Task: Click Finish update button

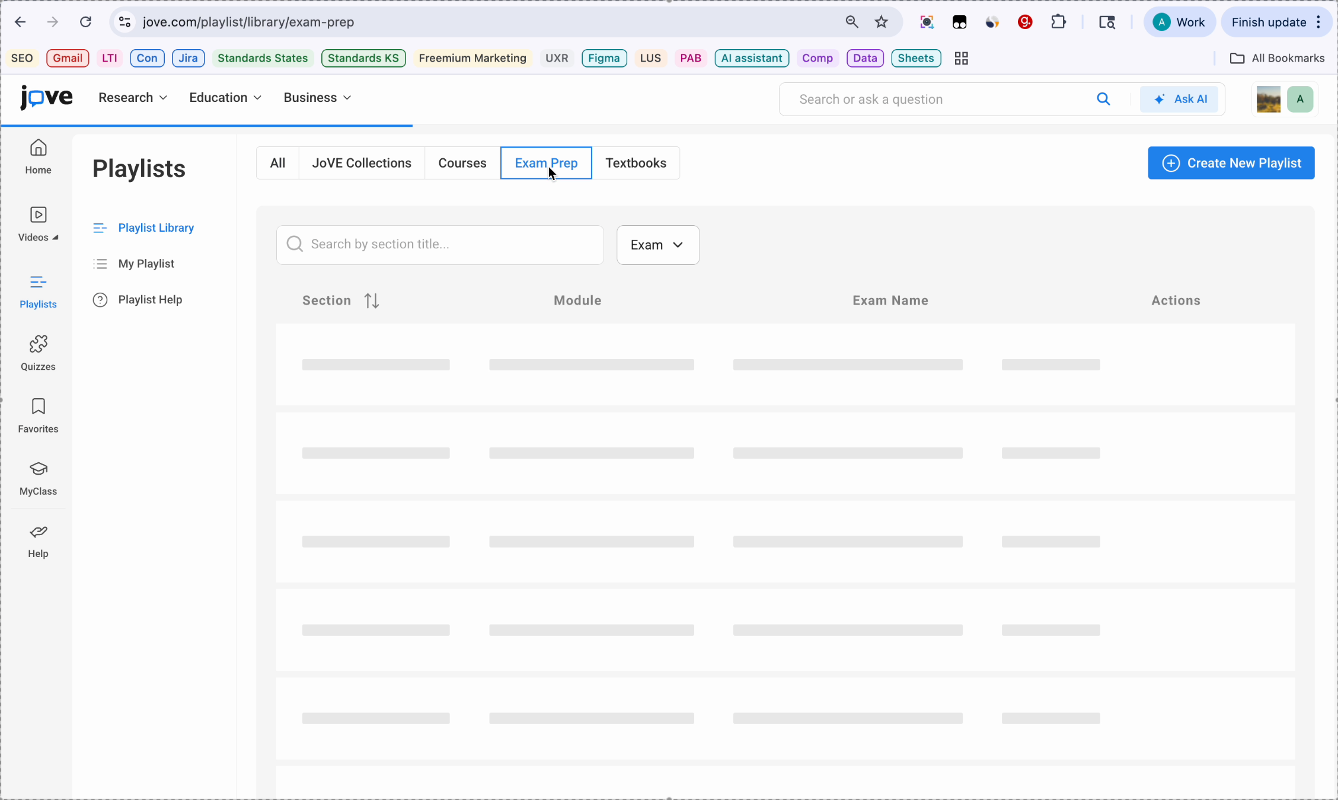Action: tap(1277, 23)
